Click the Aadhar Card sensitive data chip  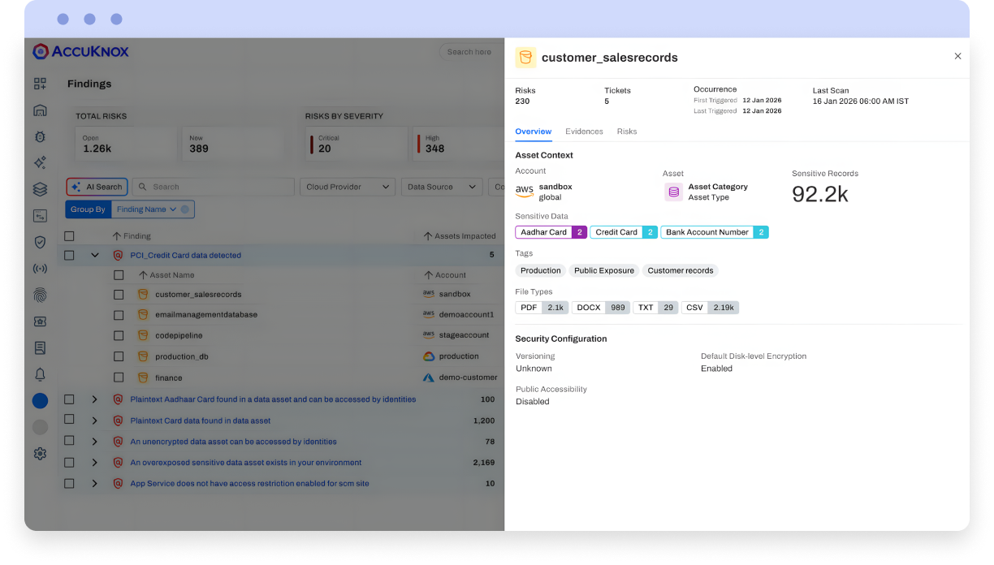click(x=551, y=232)
